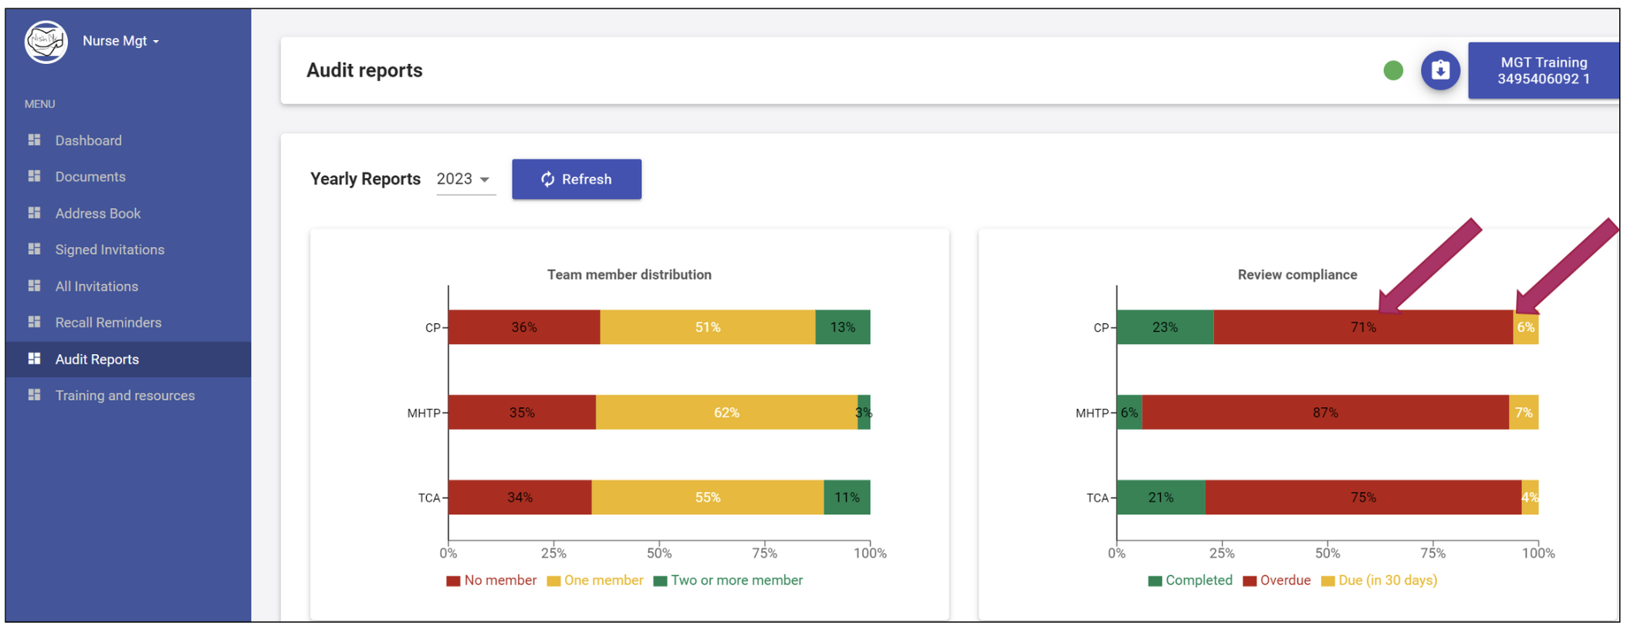Click the All Invitations grid icon

(x=34, y=285)
